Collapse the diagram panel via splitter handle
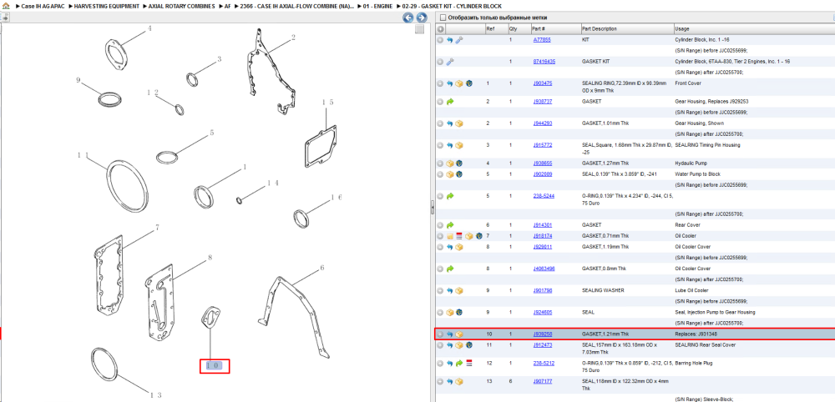The image size is (835, 402). click(432, 208)
